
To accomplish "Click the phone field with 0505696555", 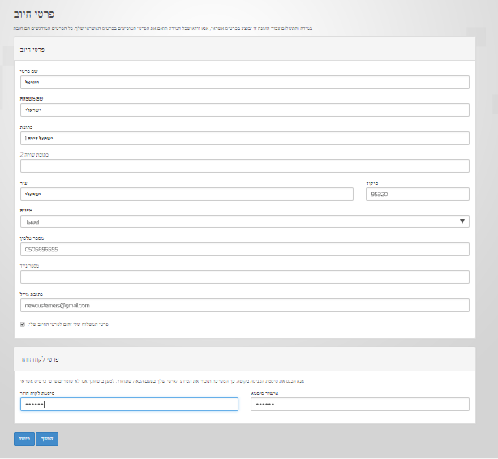I will click(243, 250).
